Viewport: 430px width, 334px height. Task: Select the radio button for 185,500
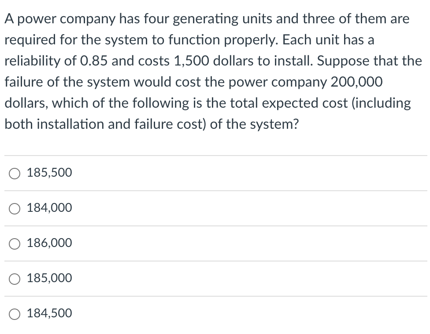[x=14, y=173]
